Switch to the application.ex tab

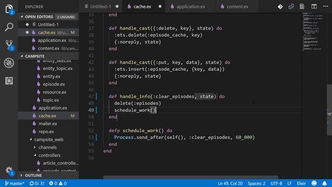point(190,7)
